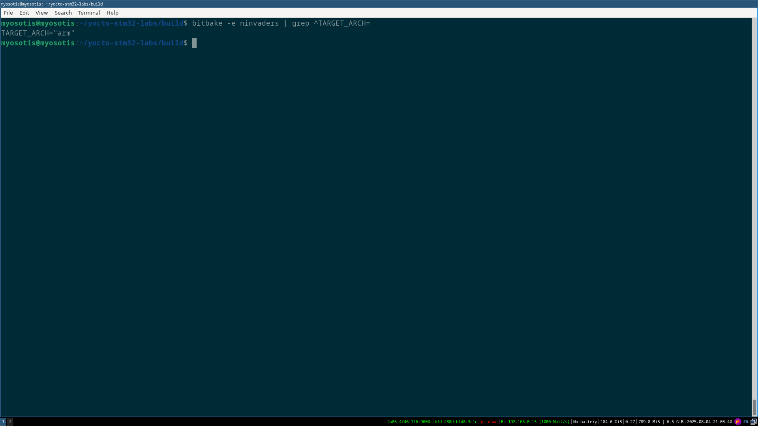Viewport: 758px width, 426px height.
Task: Click the purple flame tray icon
Action: [737, 422]
